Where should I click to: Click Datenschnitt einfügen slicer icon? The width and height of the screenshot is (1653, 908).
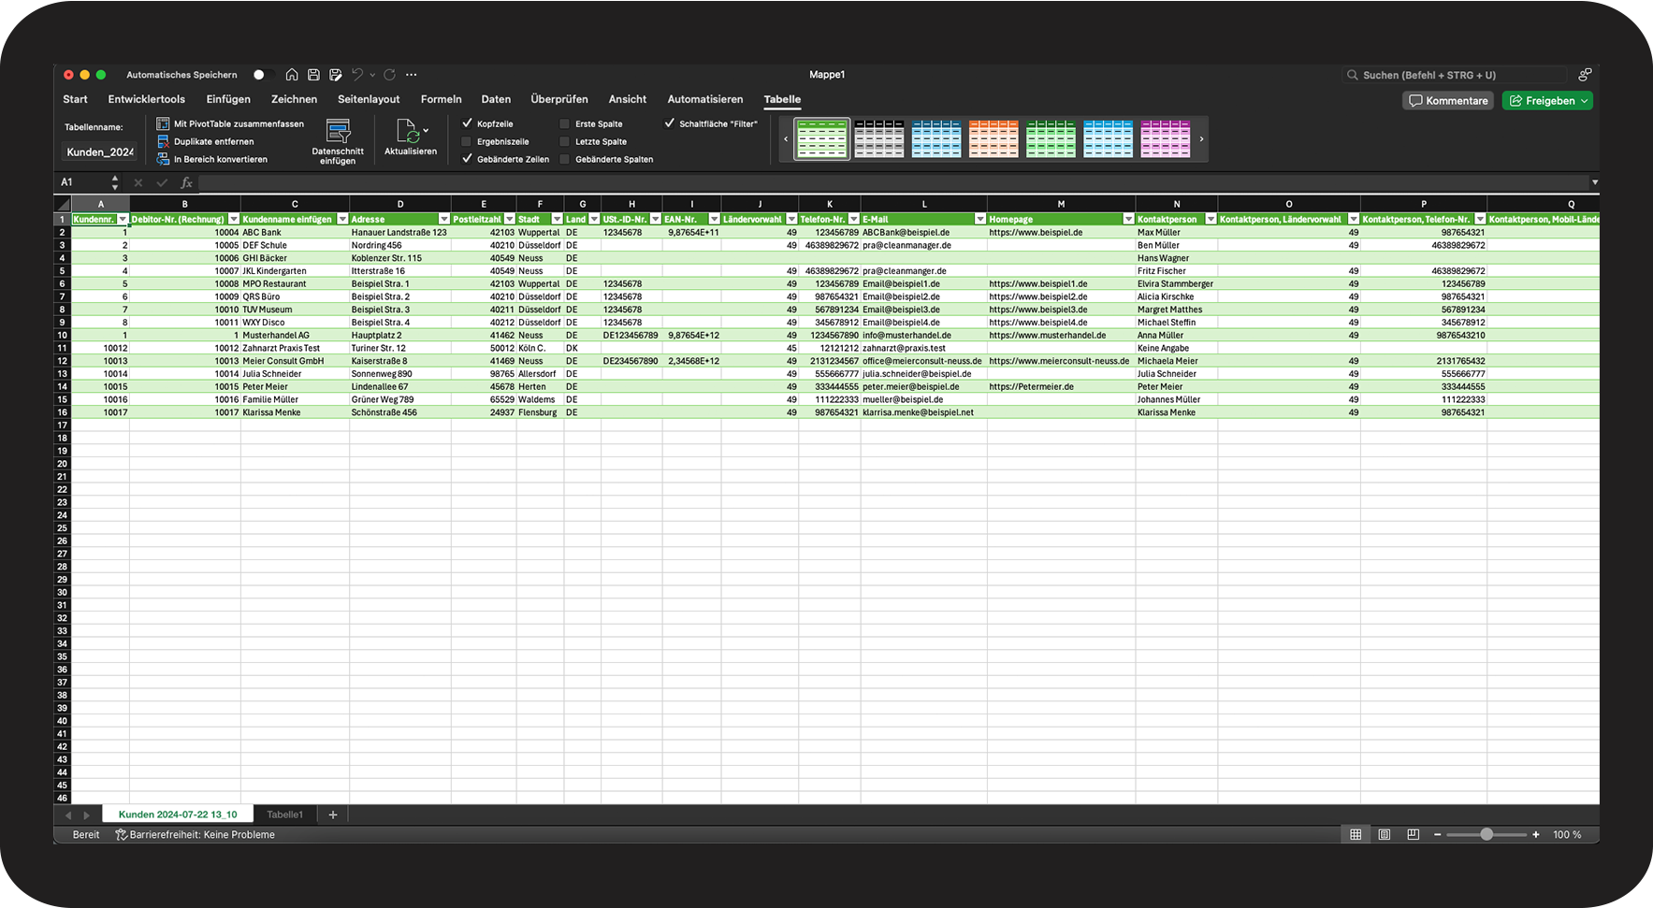tap(338, 131)
